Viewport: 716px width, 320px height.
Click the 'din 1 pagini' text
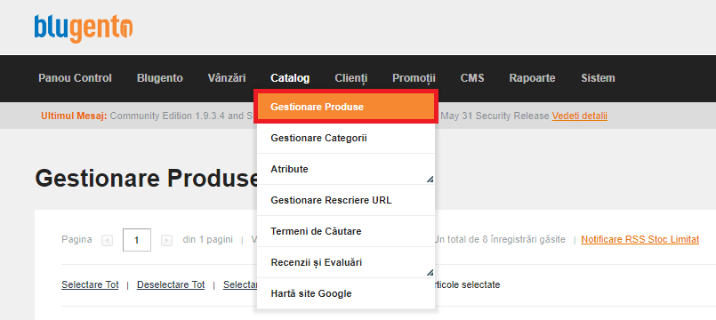point(208,239)
